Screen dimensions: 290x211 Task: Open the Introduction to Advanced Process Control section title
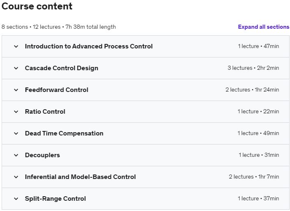[x=89, y=46]
